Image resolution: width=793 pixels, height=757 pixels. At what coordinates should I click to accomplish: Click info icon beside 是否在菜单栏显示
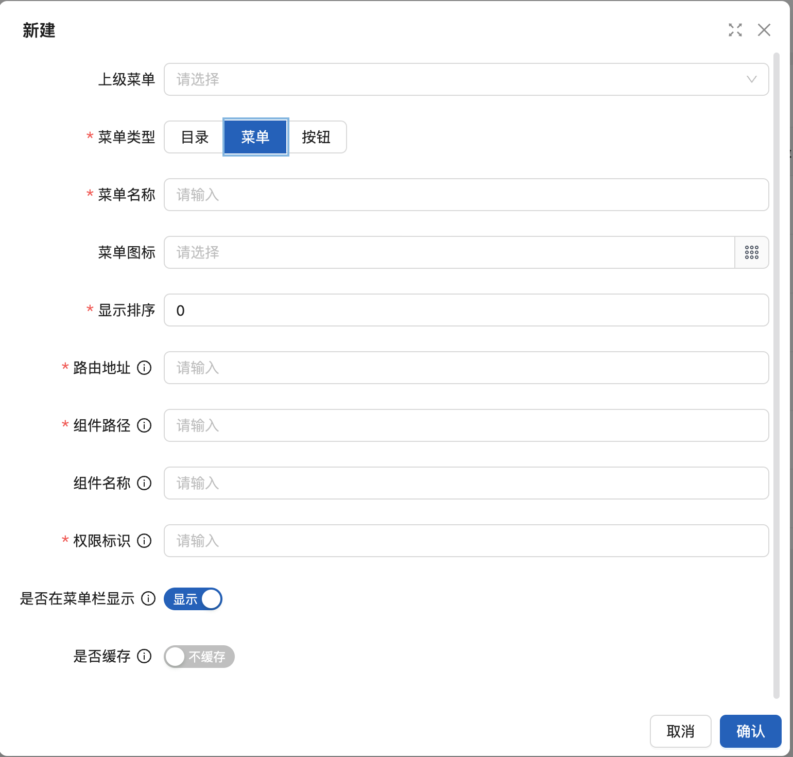click(148, 598)
